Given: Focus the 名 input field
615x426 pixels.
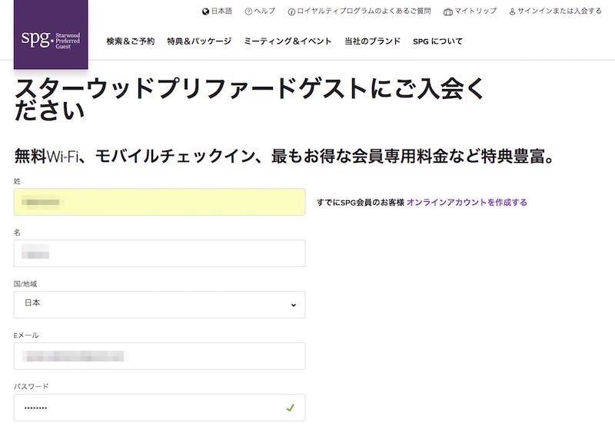Looking at the screenshot, I should (160, 253).
